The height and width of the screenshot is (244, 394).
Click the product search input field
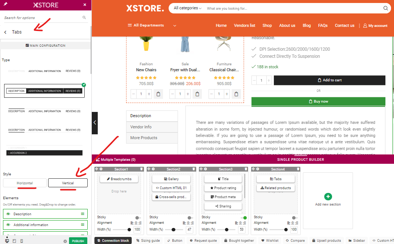click(x=293, y=8)
